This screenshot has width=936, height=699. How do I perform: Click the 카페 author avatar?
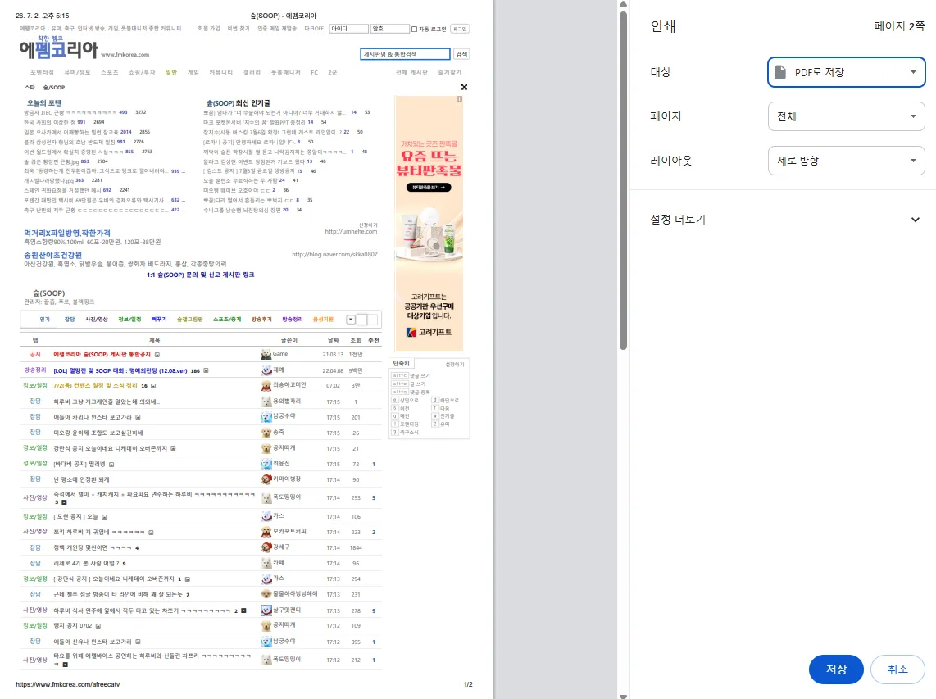click(x=266, y=563)
